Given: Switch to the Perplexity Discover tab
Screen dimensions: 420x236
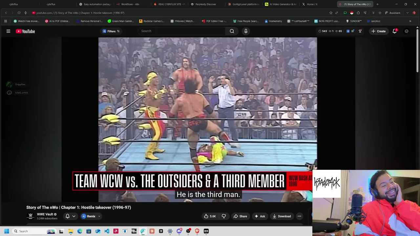Looking at the screenshot, I should pyautogui.click(x=206, y=4).
